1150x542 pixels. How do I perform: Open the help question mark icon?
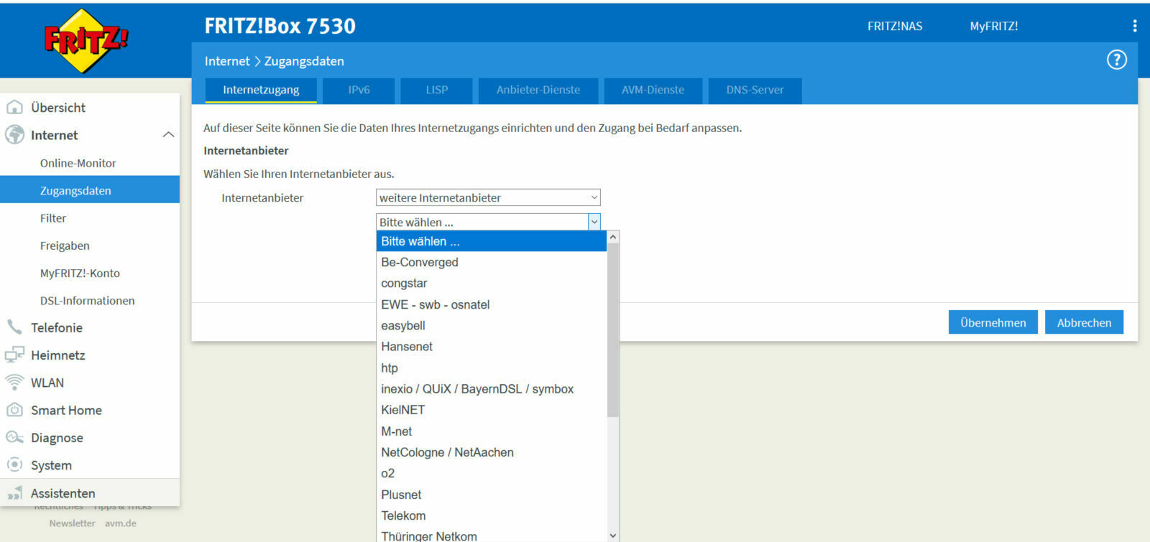point(1116,60)
